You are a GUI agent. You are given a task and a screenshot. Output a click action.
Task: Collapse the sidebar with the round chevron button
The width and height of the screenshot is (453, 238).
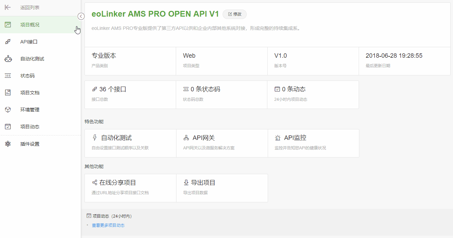pos(81,16)
